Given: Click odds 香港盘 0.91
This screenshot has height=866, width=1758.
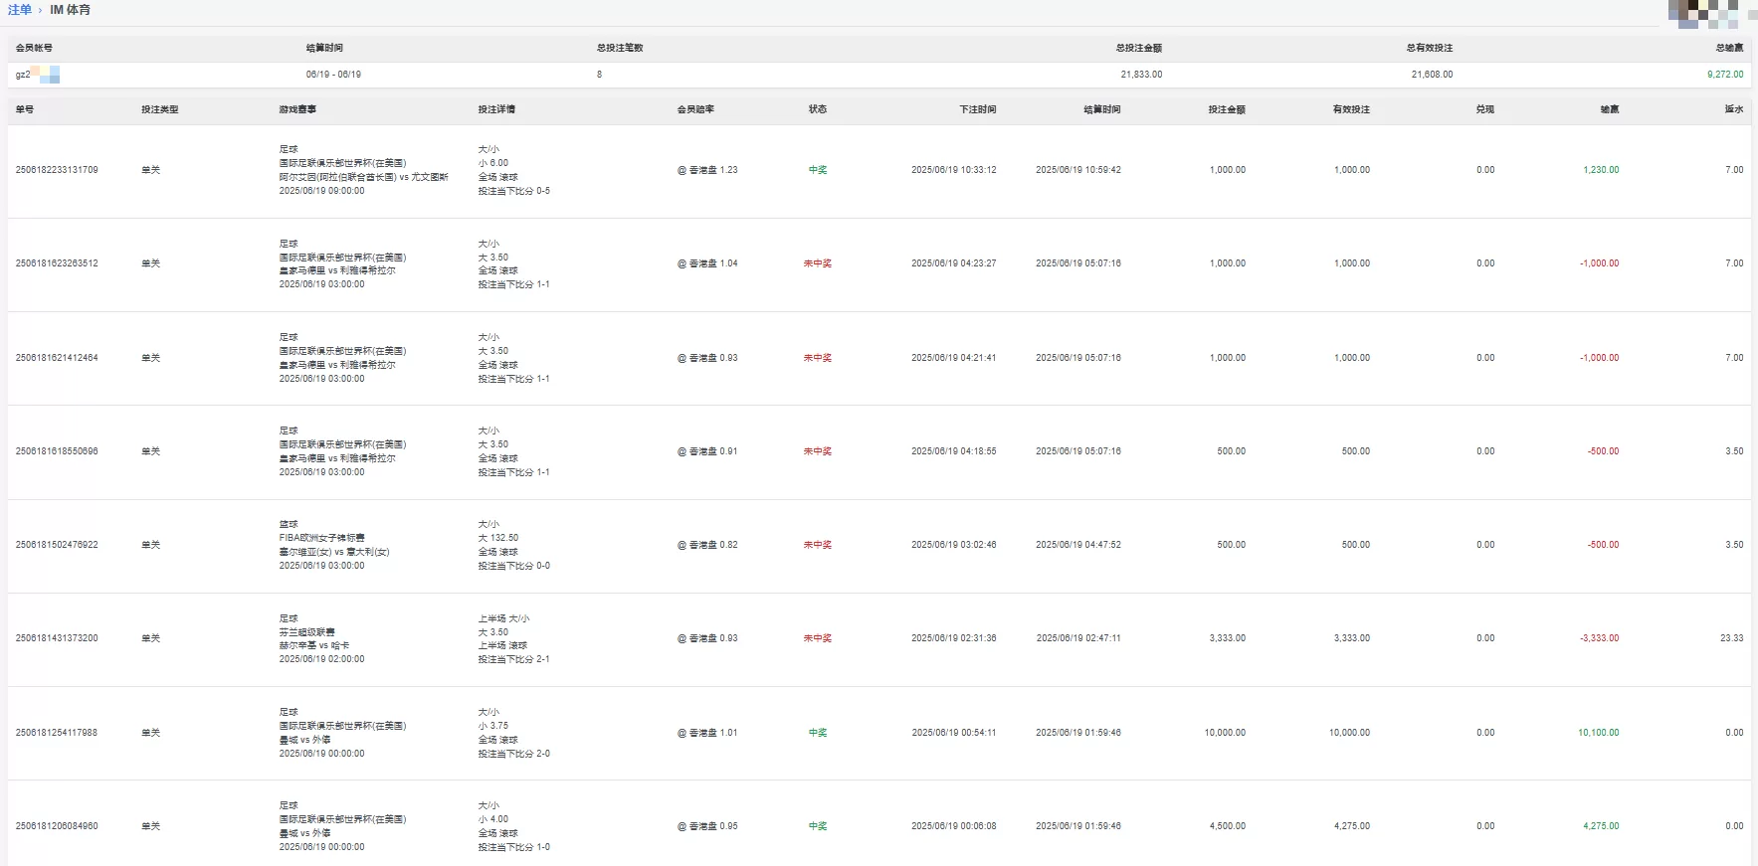Looking at the screenshot, I should click(707, 451).
